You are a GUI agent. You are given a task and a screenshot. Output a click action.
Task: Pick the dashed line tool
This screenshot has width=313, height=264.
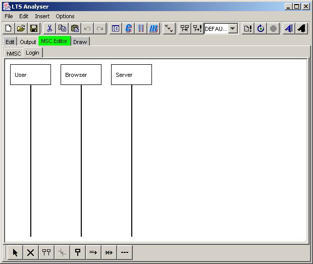pos(125,253)
